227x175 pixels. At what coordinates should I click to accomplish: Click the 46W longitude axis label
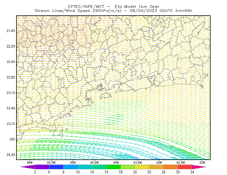tap(30, 163)
